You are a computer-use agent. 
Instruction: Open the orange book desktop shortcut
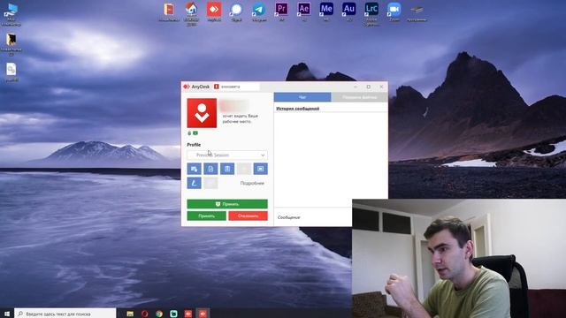point(169,11)
